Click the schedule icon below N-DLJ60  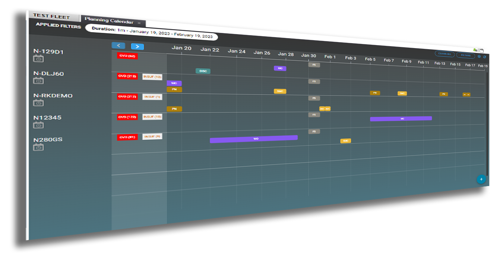(x=38, y=81)
